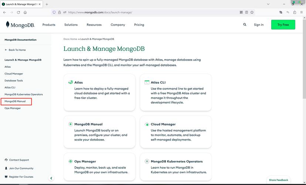This screenshot has height=185, width=306.
Task: Open Atlas in the sidebar
Action: point(8,67)
